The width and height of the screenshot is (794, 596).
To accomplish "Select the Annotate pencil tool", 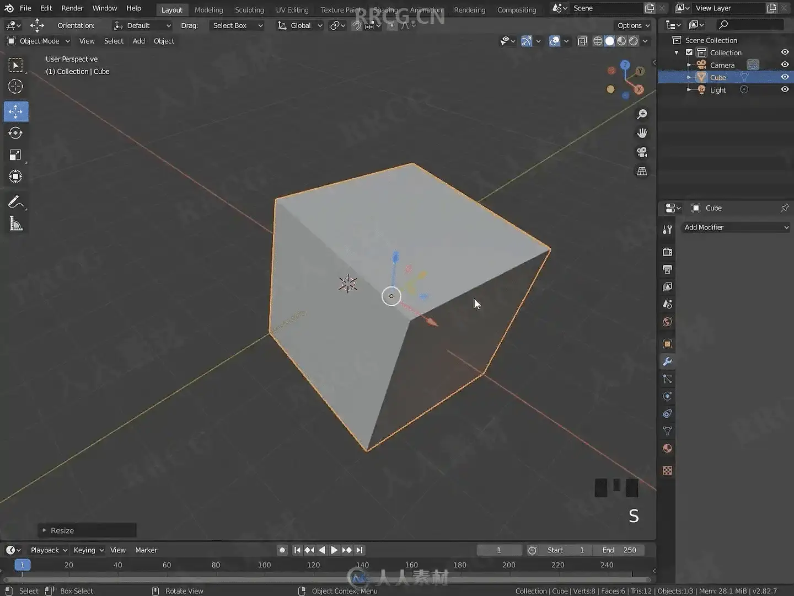I will pyautogui.click(x=15, y=203).
